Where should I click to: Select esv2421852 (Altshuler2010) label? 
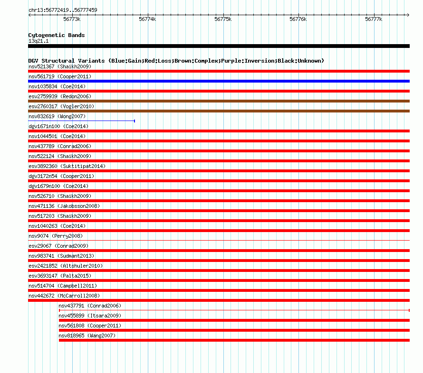66,266
